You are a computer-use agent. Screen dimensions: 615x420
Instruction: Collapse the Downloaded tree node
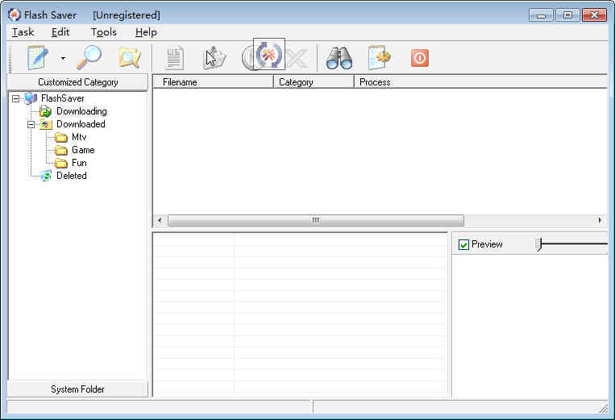(31, 124)
